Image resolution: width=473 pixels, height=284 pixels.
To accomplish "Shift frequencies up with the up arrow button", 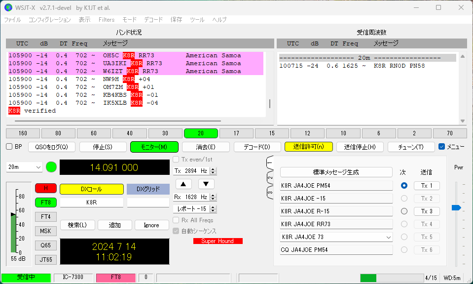I will [183, 184].
